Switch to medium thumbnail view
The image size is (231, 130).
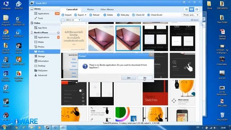pos(192,9)
